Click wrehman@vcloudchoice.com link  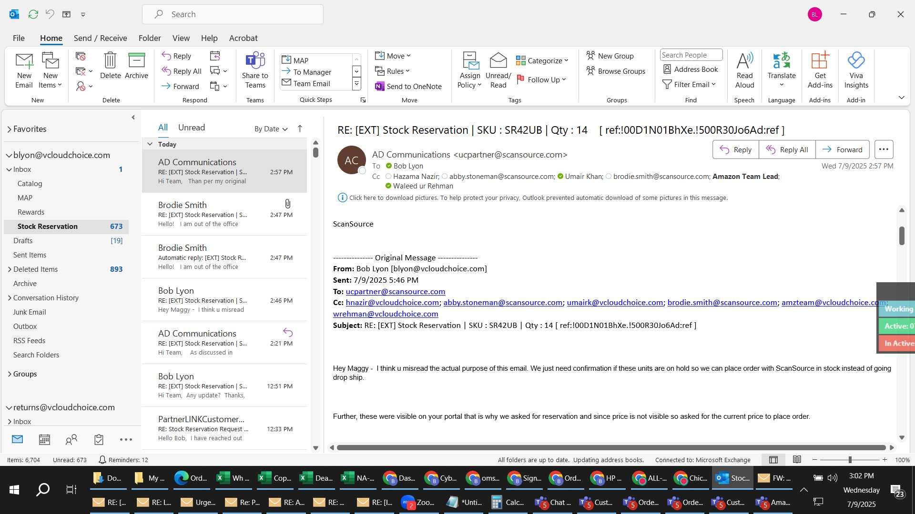click(x=386, y=314)
